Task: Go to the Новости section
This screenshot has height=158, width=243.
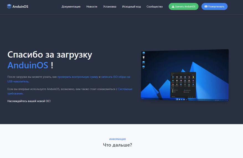Action: (92, 6)
